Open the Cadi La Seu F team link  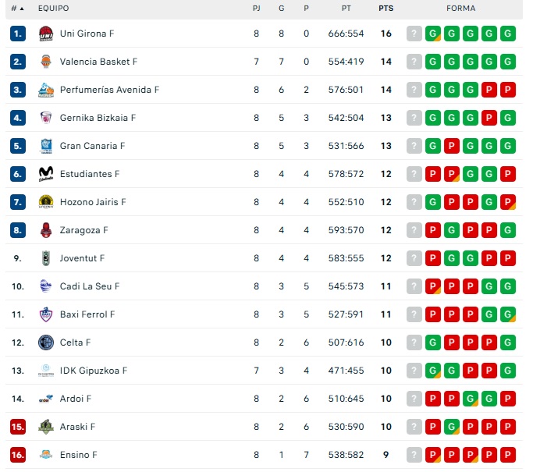point(90,286)
